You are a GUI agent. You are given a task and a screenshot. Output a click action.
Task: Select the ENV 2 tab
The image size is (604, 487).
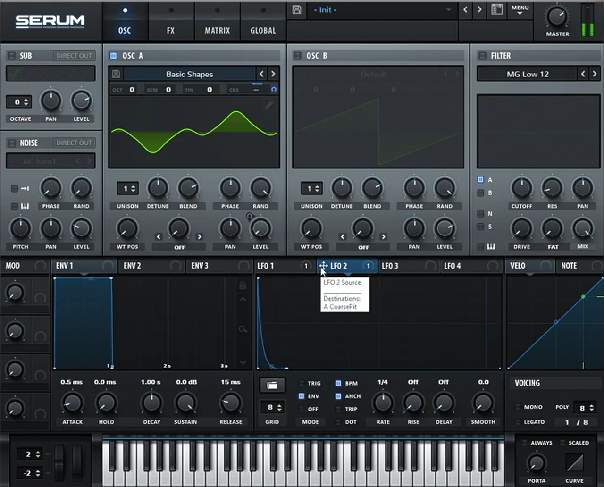151,266
